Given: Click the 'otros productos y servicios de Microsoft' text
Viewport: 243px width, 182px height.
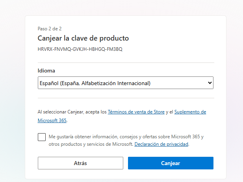Looking at the screenshot, I should [x=91, y=144].
